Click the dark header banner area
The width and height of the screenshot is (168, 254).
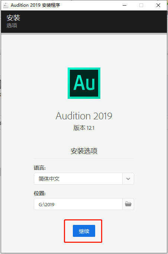84,22
